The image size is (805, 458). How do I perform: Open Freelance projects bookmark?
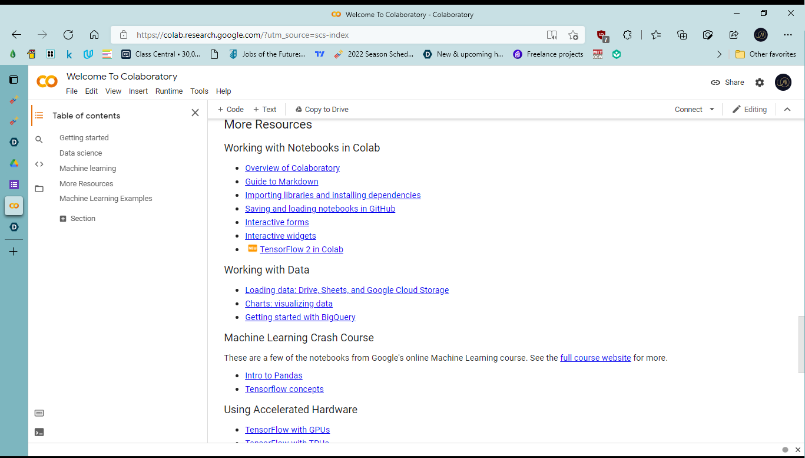point(548,54)
